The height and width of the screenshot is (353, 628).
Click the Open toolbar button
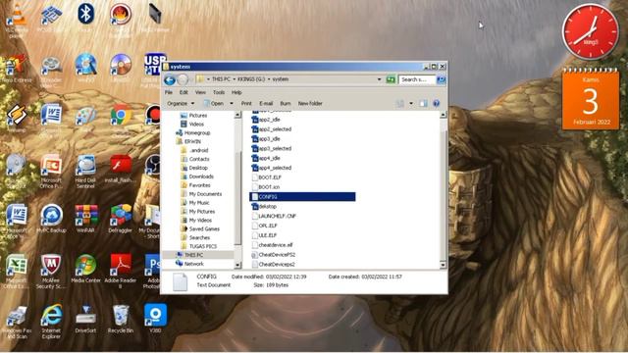[x=214, y=104]
